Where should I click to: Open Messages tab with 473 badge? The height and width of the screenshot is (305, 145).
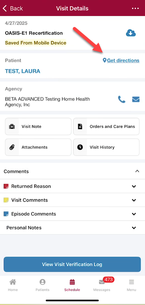102,285
